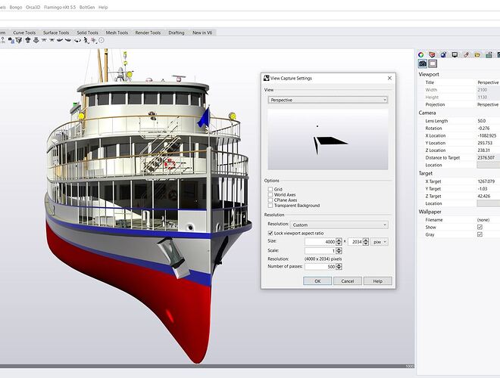Click the Target Location button
The image size is (500, 378).
[x=488, y=203]
